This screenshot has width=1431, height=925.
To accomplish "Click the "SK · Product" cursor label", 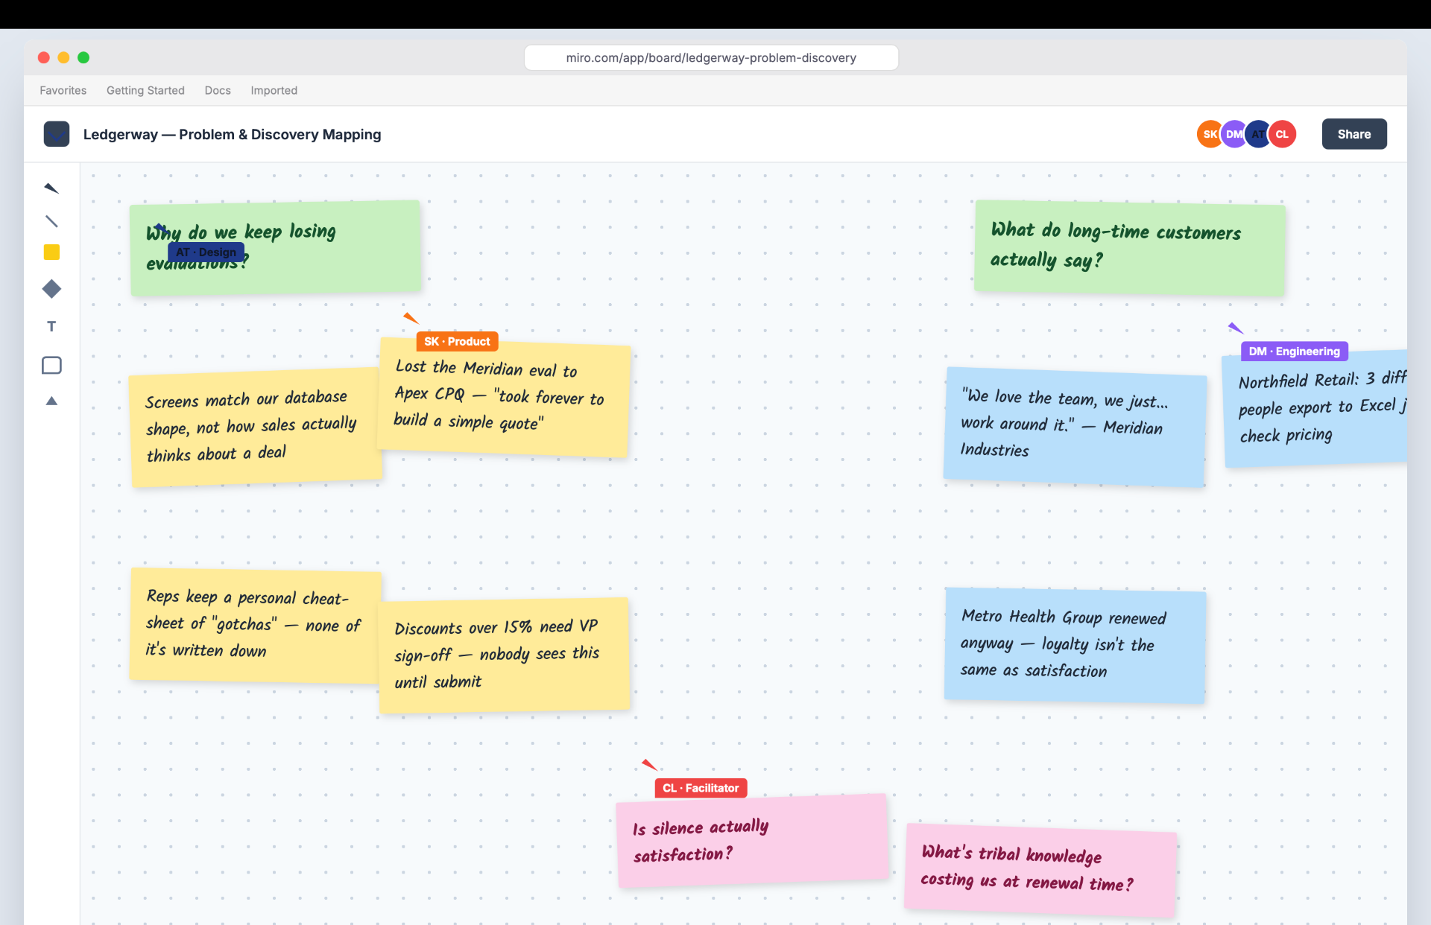I will 457,341.
